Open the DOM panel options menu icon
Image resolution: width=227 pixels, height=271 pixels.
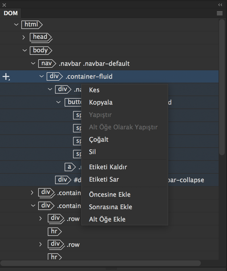point(220,13)
